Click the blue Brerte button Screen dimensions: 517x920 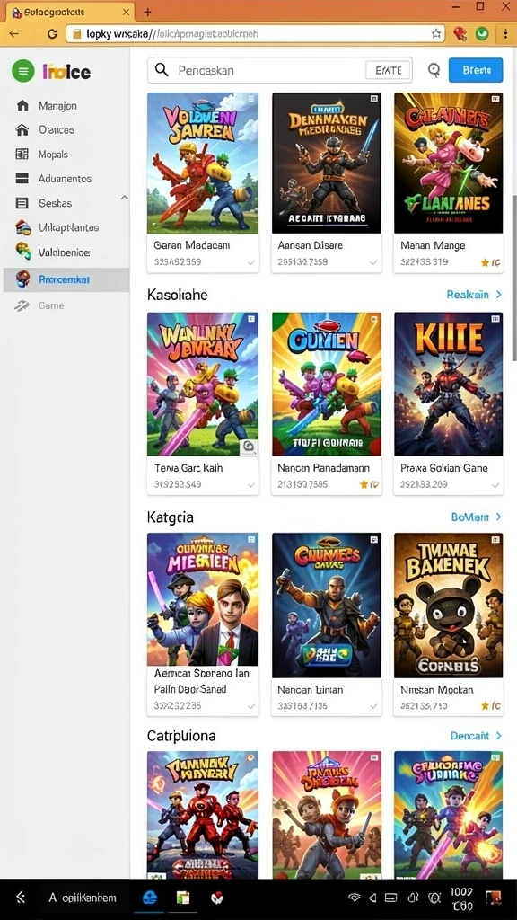coord(476,70)
